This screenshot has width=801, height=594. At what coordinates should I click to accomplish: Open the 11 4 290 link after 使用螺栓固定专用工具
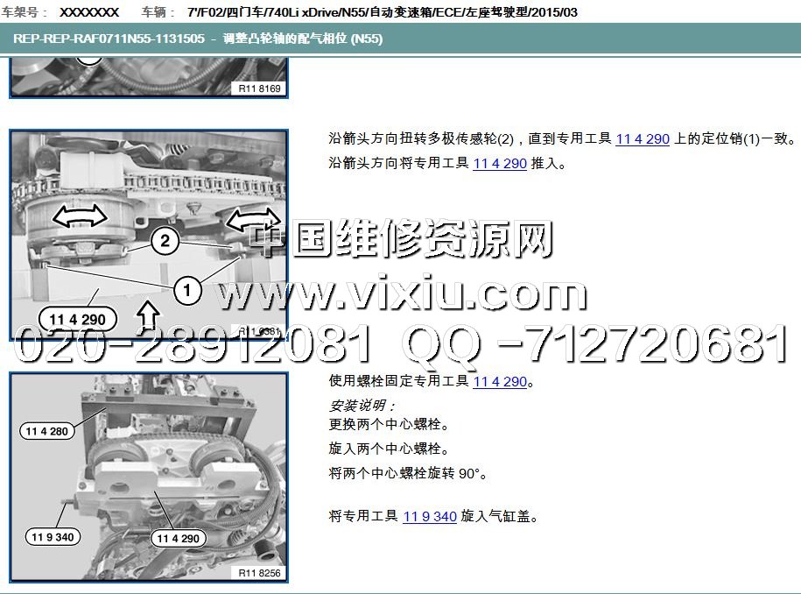500,381
